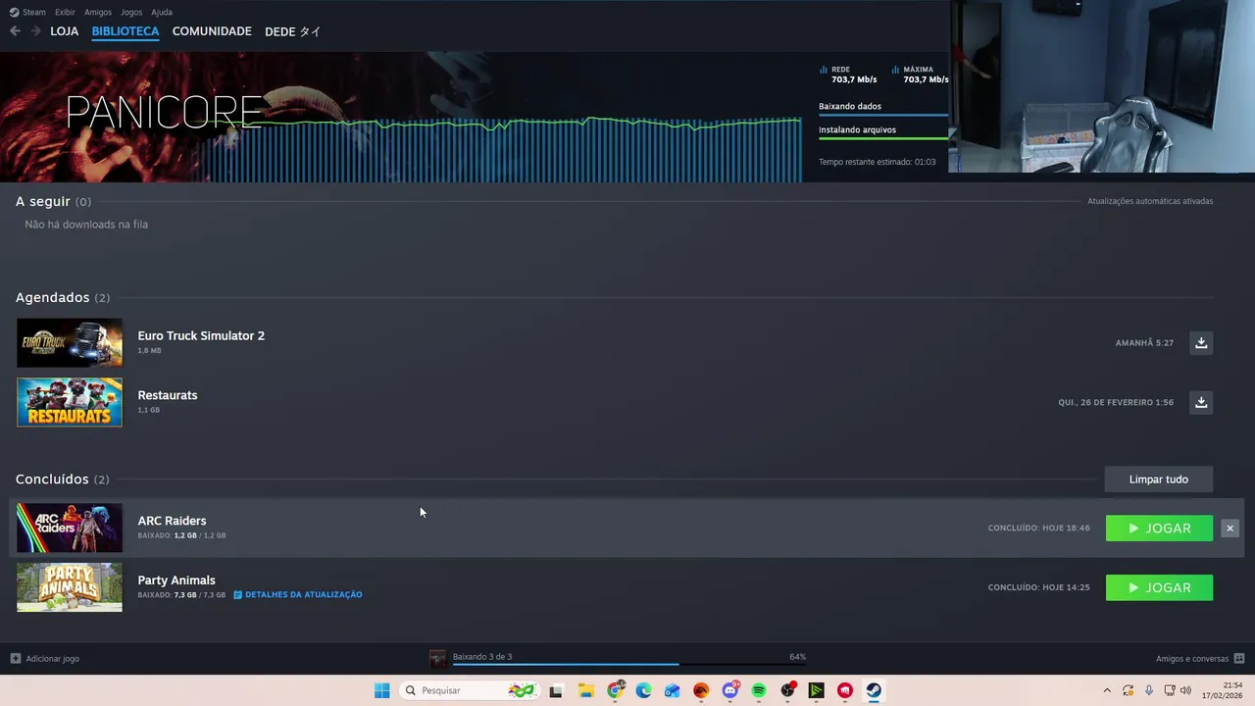Open the DEDE profile tab
The image size is (1255, 706).
pos(293,31)
